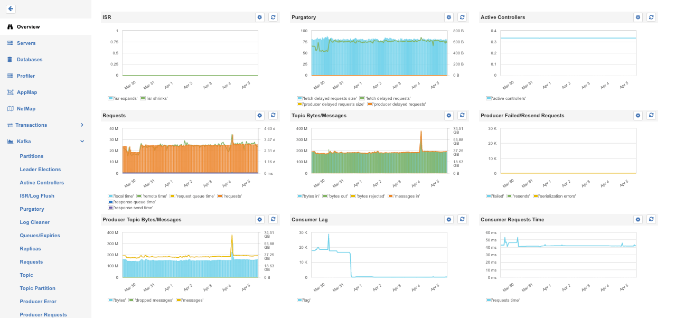Toggle 'requests time' legend series
The width and height of the screenshot is (675, 318).
pyautogui.click(x=503, y=300)
